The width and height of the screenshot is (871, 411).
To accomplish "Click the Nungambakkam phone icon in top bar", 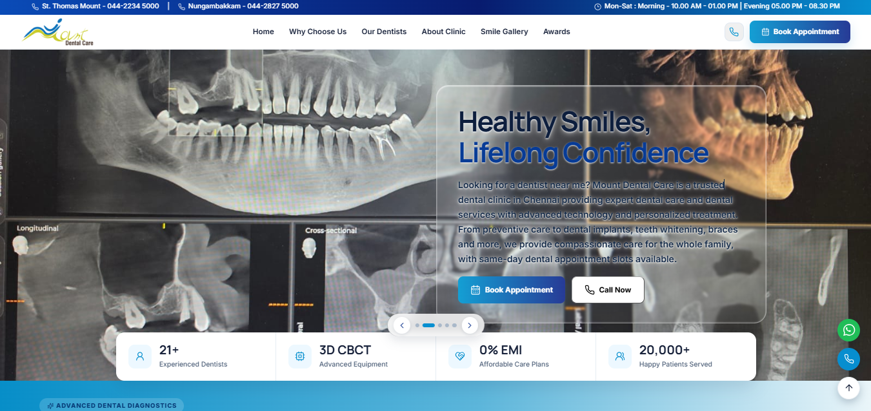I will pyautogui.click(x=181, y=6).
